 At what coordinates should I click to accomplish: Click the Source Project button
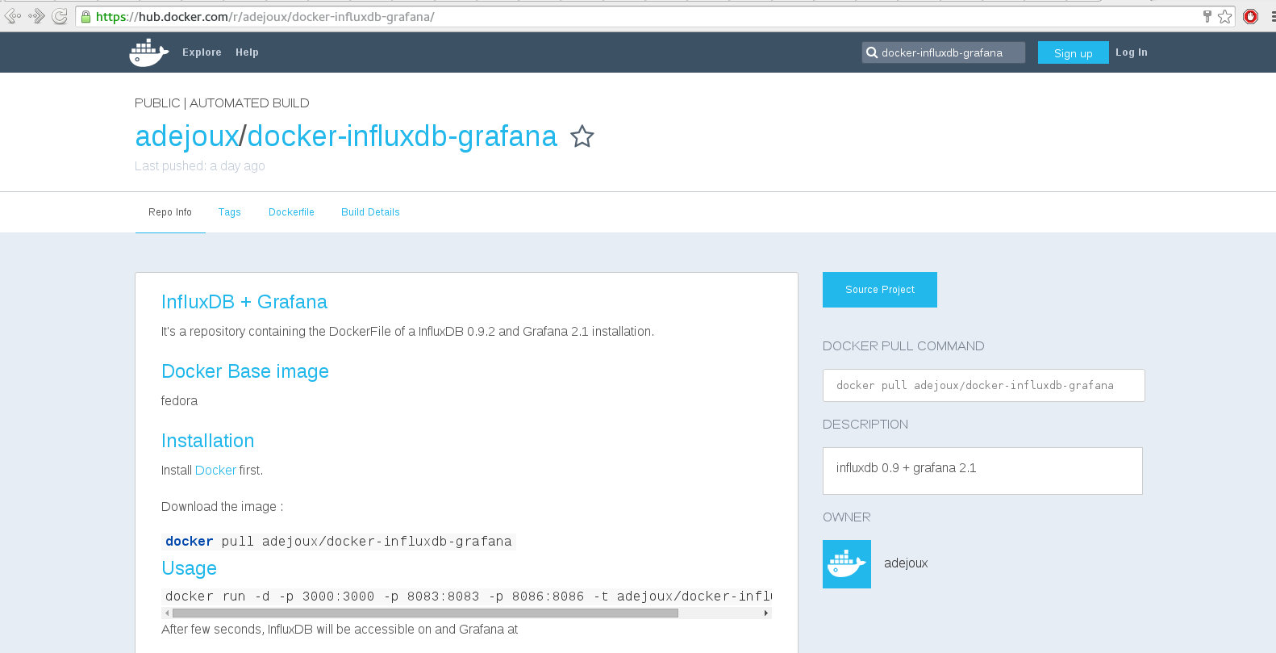click(x=880, y=290)
